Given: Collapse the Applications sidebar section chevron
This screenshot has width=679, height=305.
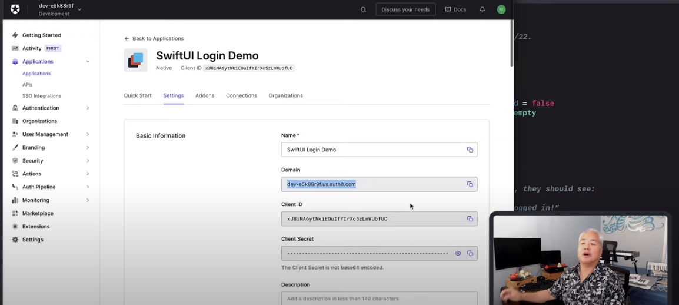Looking at the screenshot, I should [x=88, y=61].
